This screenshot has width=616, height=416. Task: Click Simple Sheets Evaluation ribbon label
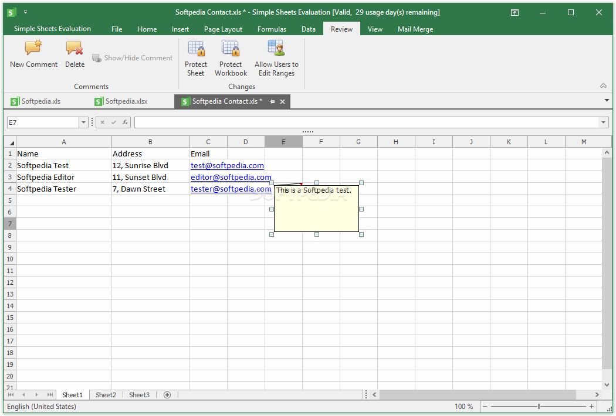pos(52,29)
